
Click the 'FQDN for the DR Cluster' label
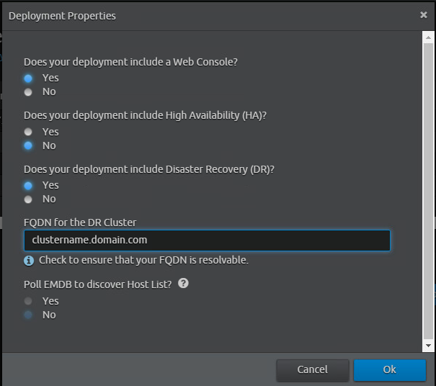click(x=80, y=222)
